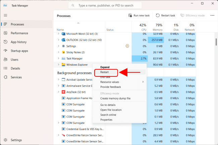Click the 257.0 MB OUTLOOK memory cell
The image size is (218, 145).
pyautogui.click(x=156, y=40)
